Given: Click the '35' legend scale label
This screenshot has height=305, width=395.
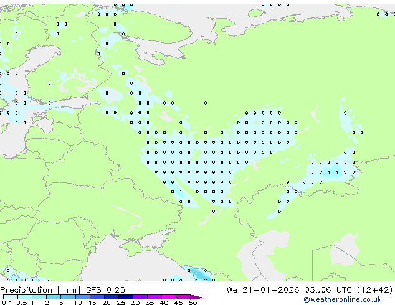Looking at the screenshot, I should [150, 303].
